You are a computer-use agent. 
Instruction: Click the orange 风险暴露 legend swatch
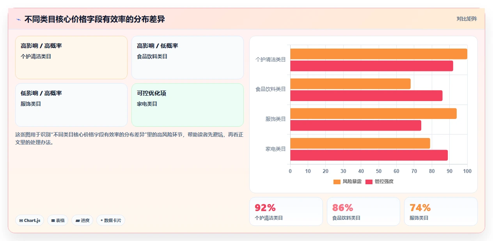pyautogui.click(x=337, y=182)
